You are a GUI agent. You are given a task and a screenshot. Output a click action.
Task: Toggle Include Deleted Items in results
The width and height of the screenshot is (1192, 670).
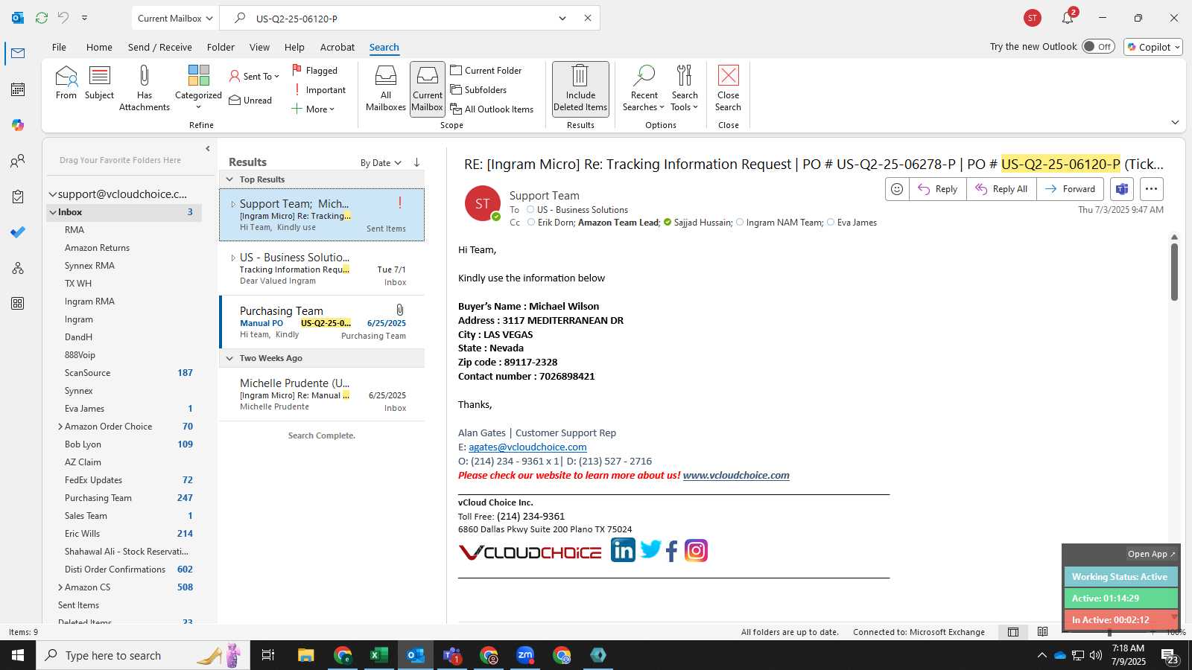580,88
